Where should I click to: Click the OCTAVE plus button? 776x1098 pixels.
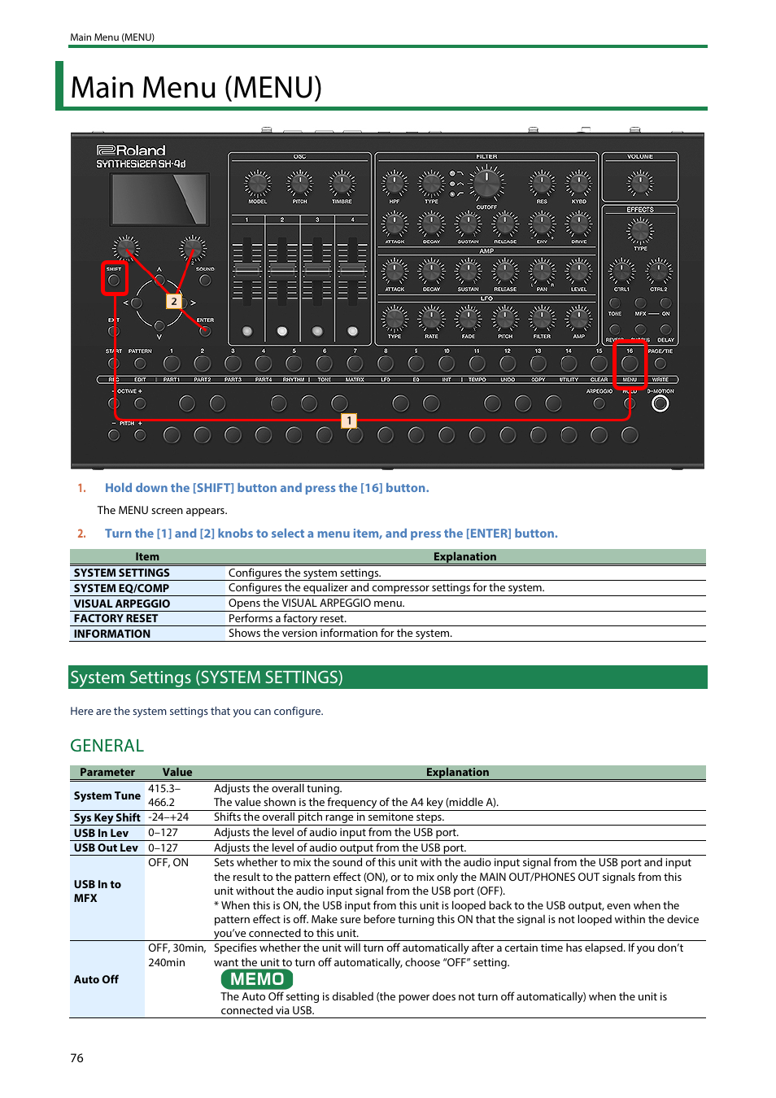click(x=140, y=403)
